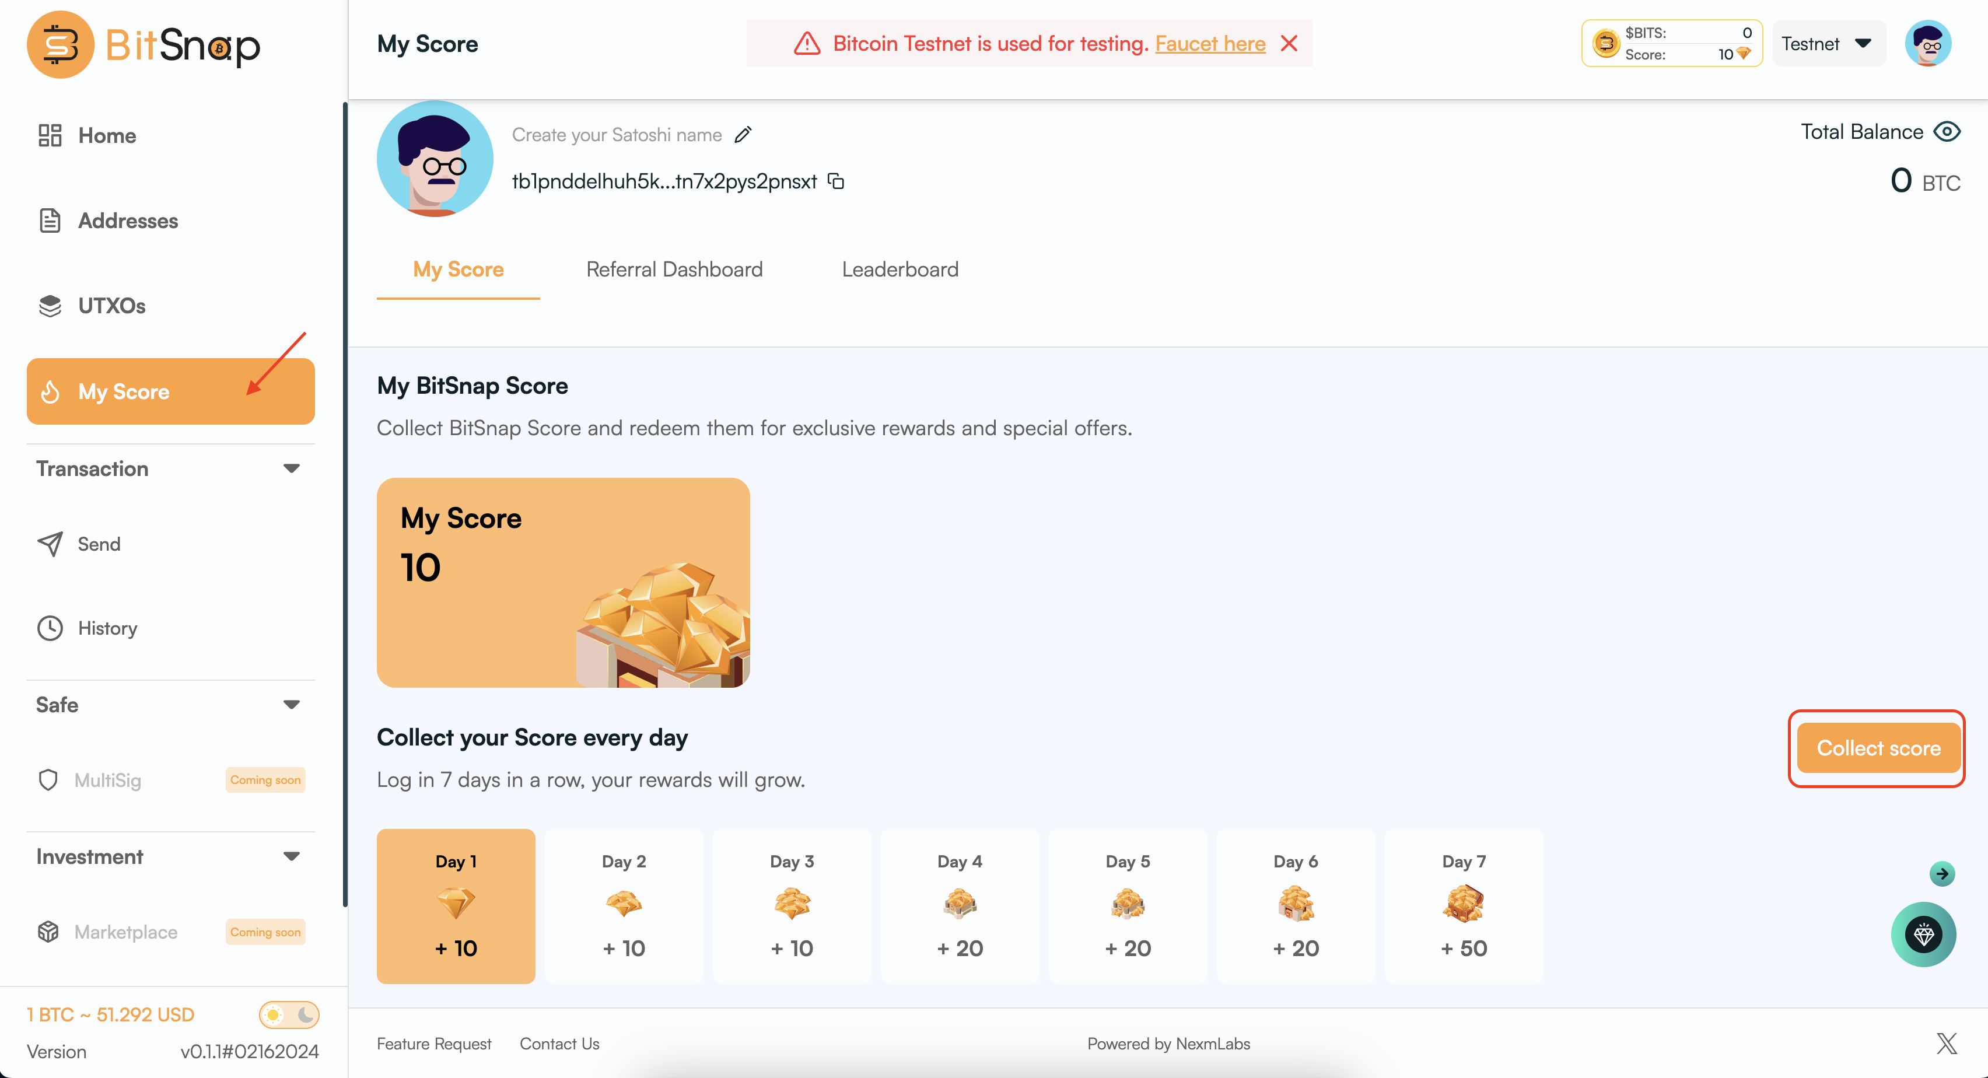Open Home from the sidebar
Screen dimensions: 1988x1078
point(107,136)
